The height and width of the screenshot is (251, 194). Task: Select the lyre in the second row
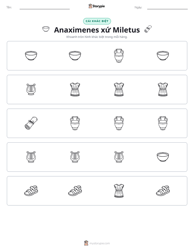(31, 89)
